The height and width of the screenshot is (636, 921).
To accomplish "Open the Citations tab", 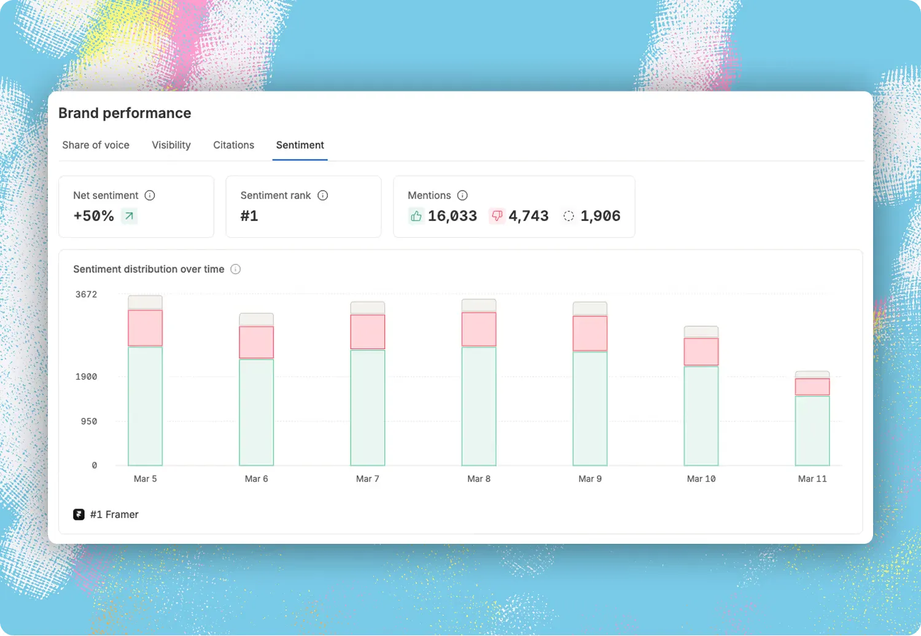I will click(x=233, y=145).
